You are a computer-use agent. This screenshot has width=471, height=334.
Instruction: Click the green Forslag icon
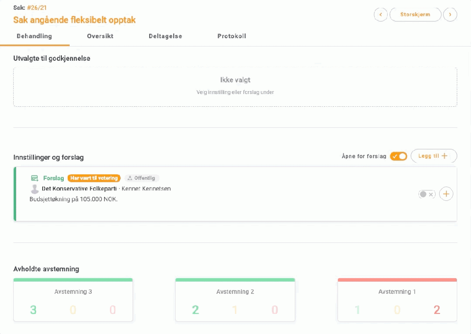pyautogui.click(x=35, y=178)
